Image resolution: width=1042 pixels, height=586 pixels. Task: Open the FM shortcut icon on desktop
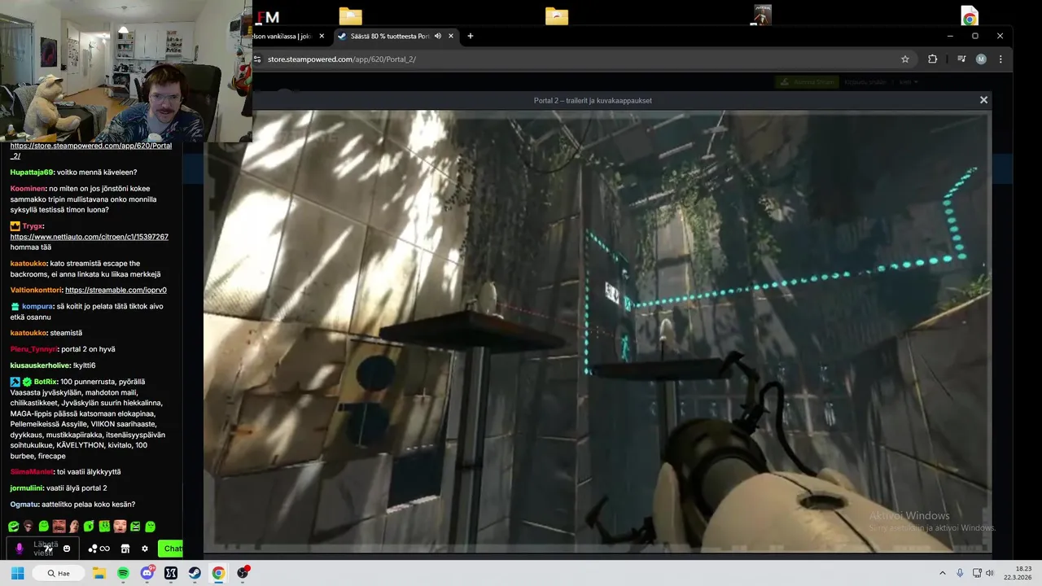point(268,16)
